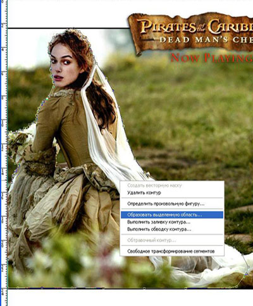This screenshot has width=253, height=306.
Task: Choose 'Свободное трансформирование сегментов' menu item
Action: 172,251
